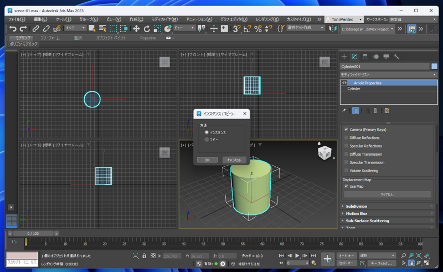Click the Redo arrow icon

point(23,29)
